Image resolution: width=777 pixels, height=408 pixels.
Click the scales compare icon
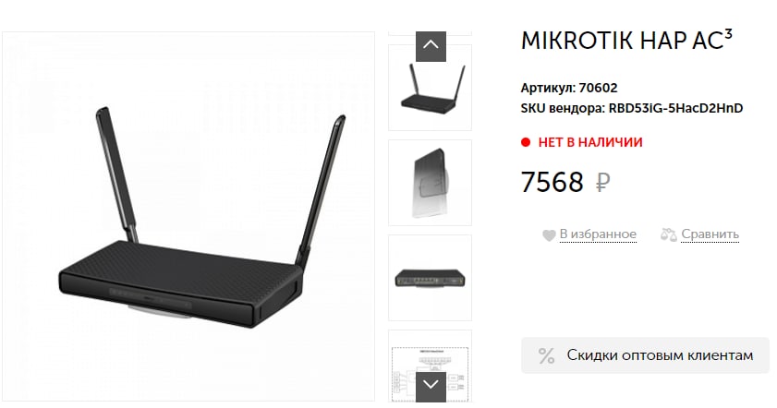(x=668, y=234)
